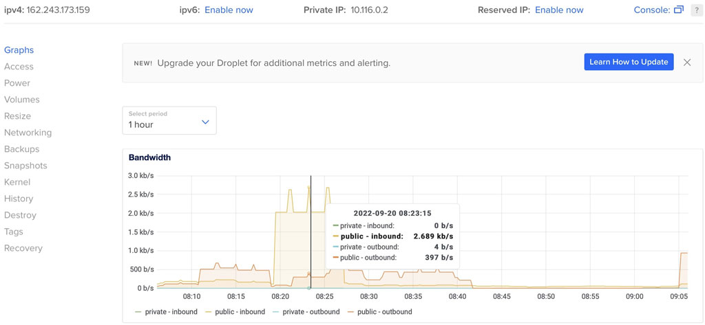Viewport: 705px width, 325px height.
Task: Open the Destroy section
Action: tap(20, 216)
